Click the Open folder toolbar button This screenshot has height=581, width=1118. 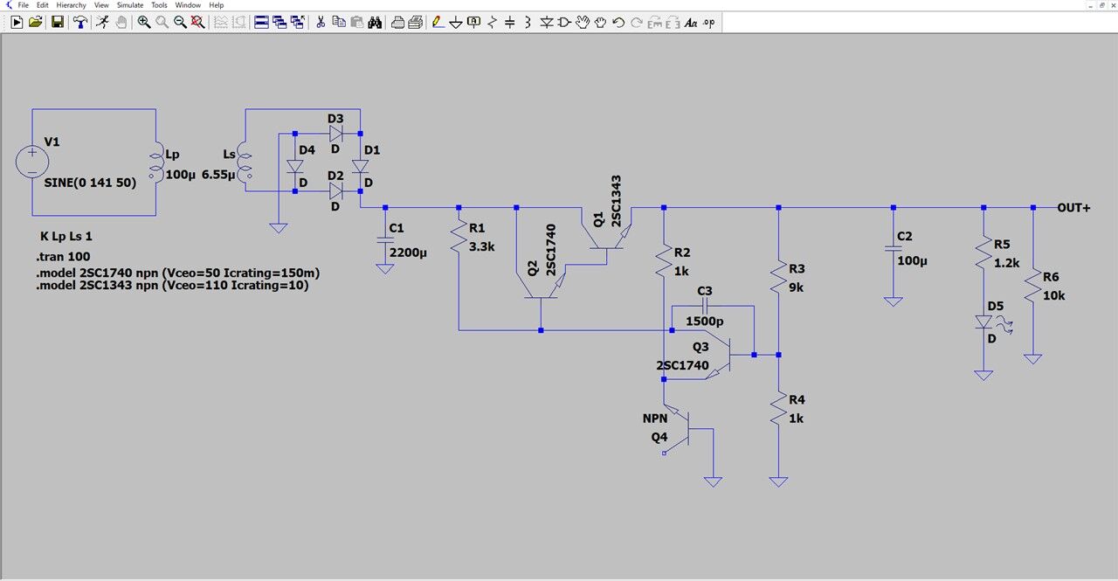tap(35, 22)
